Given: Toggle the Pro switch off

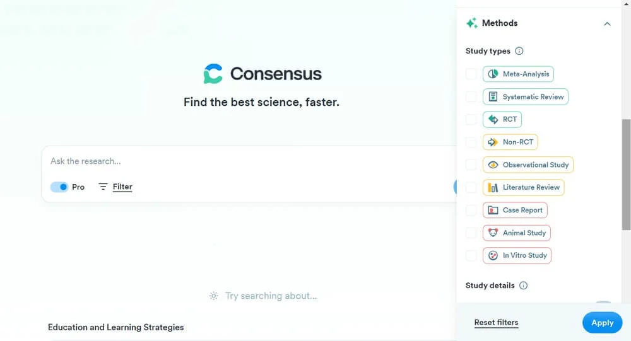Looking at the screenshot, I should click(59, 187).
